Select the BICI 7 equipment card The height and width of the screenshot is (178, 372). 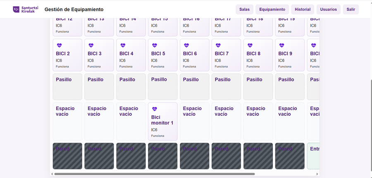click(226, 55)
